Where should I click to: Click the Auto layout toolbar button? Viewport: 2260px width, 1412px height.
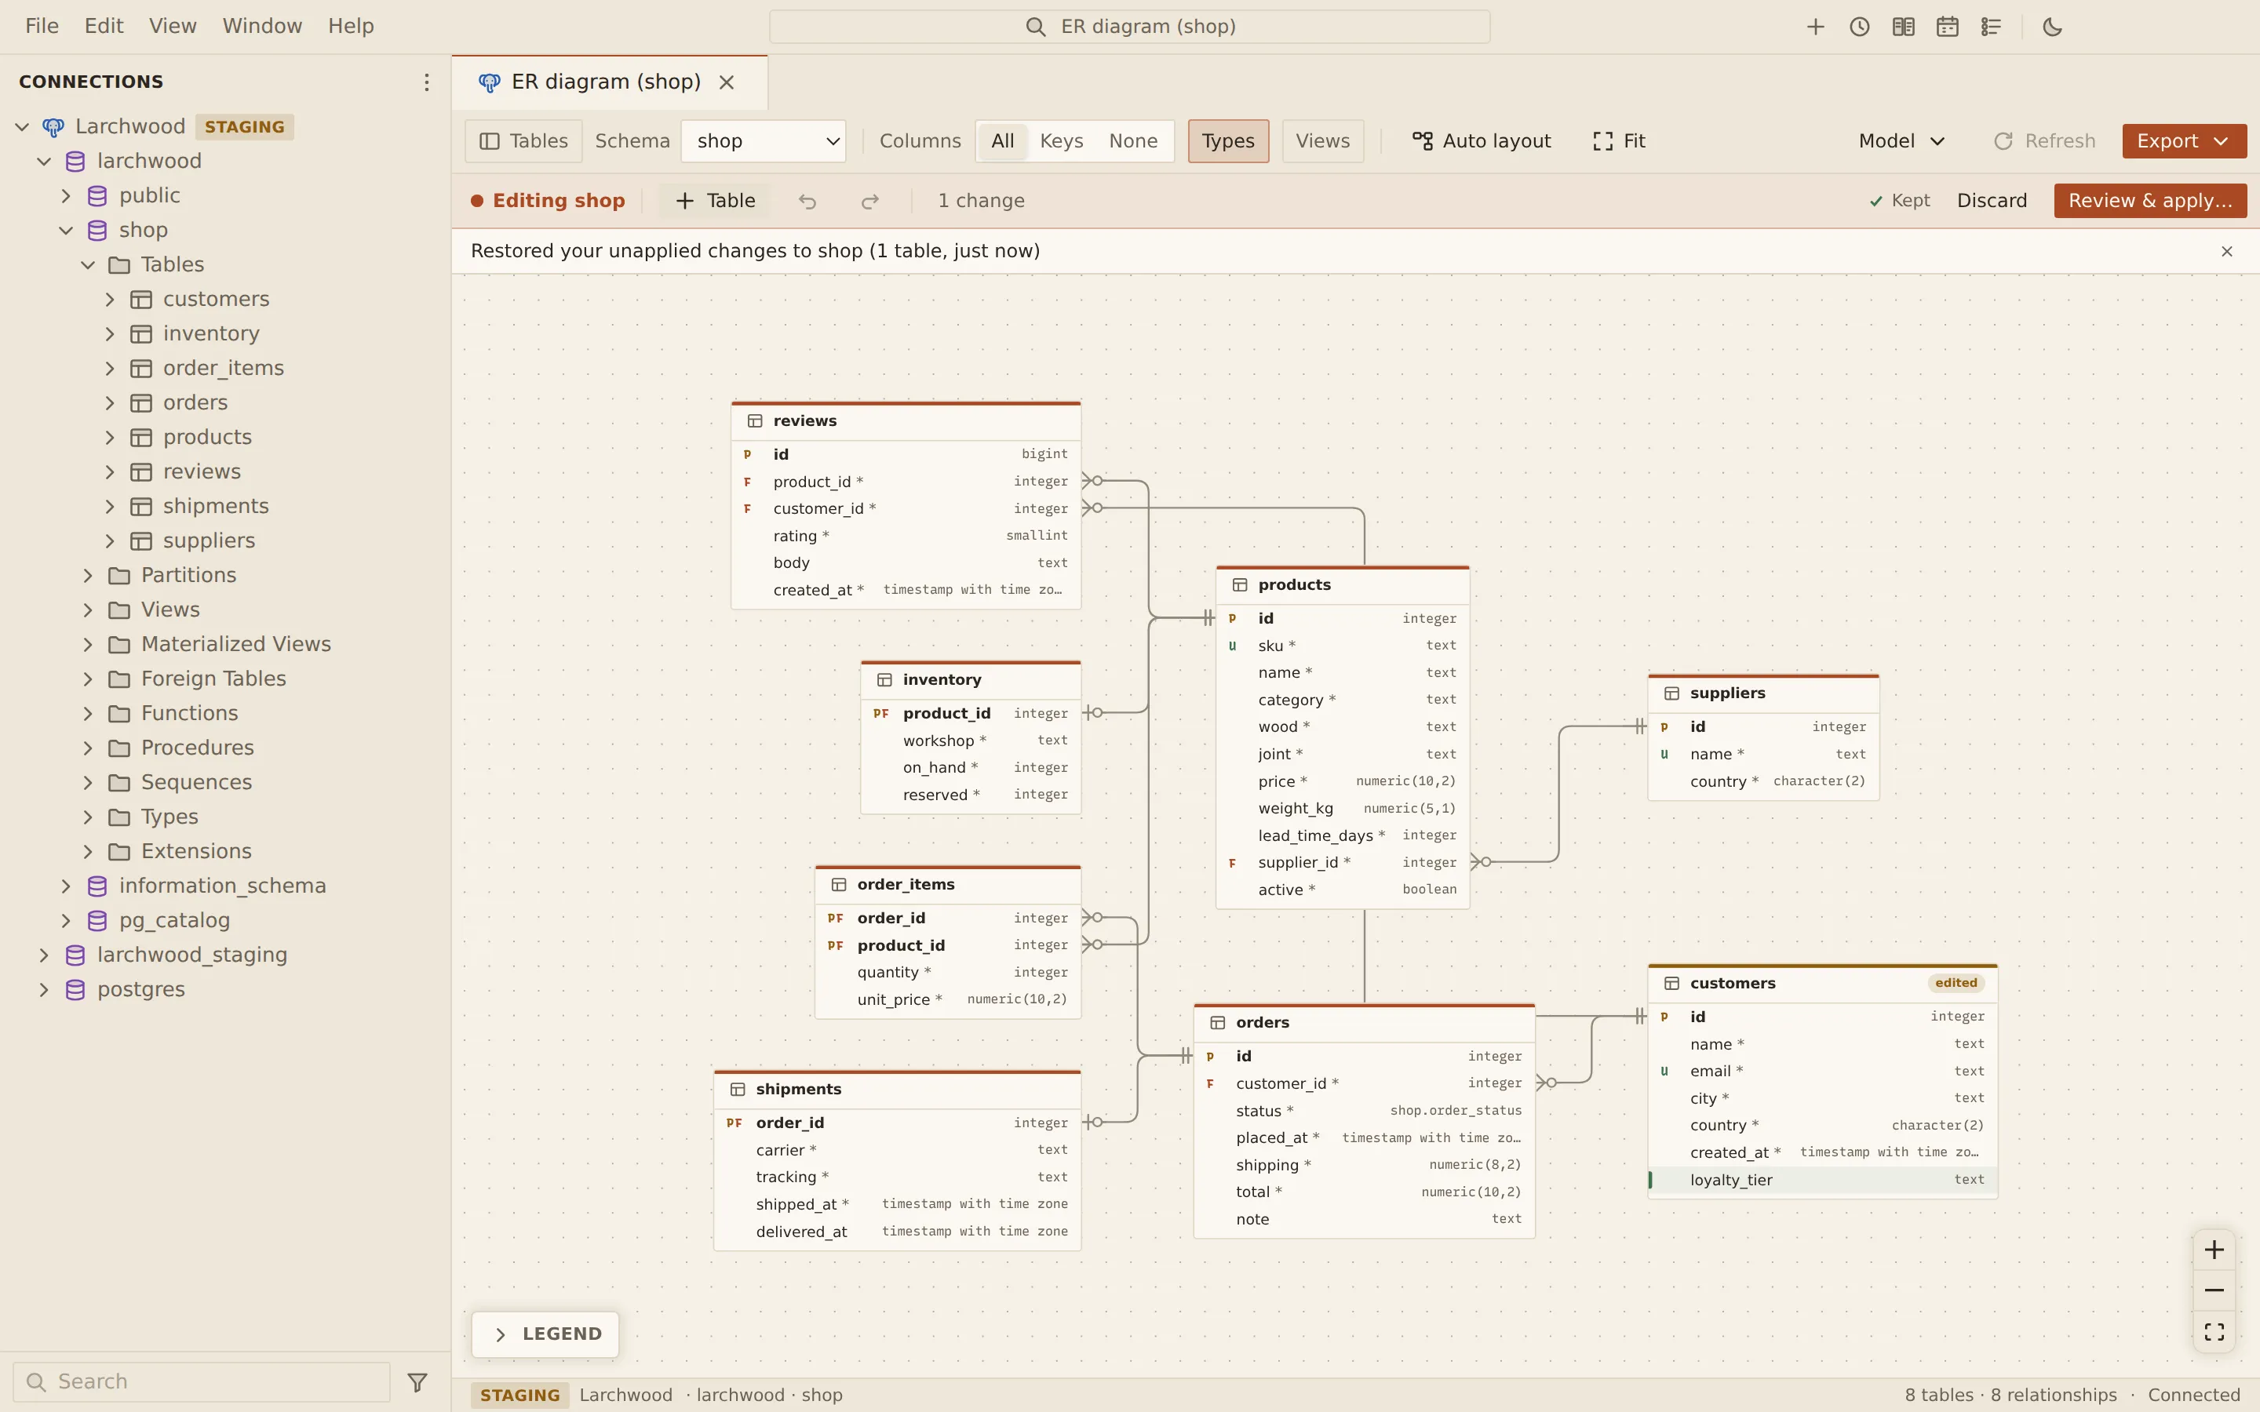point(1482,141)
